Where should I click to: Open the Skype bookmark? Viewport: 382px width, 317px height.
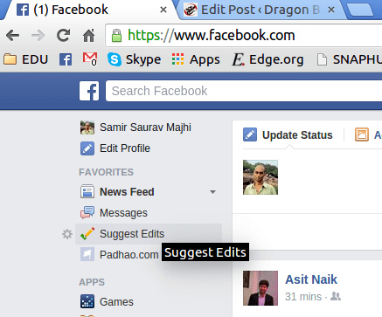pos(134,59)
